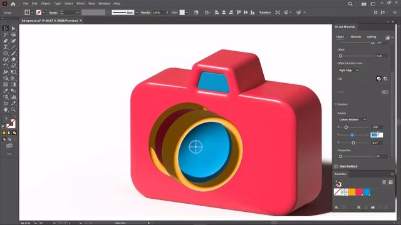Open the Search icon in top bar
401x225 pixels.
point(350,4)
